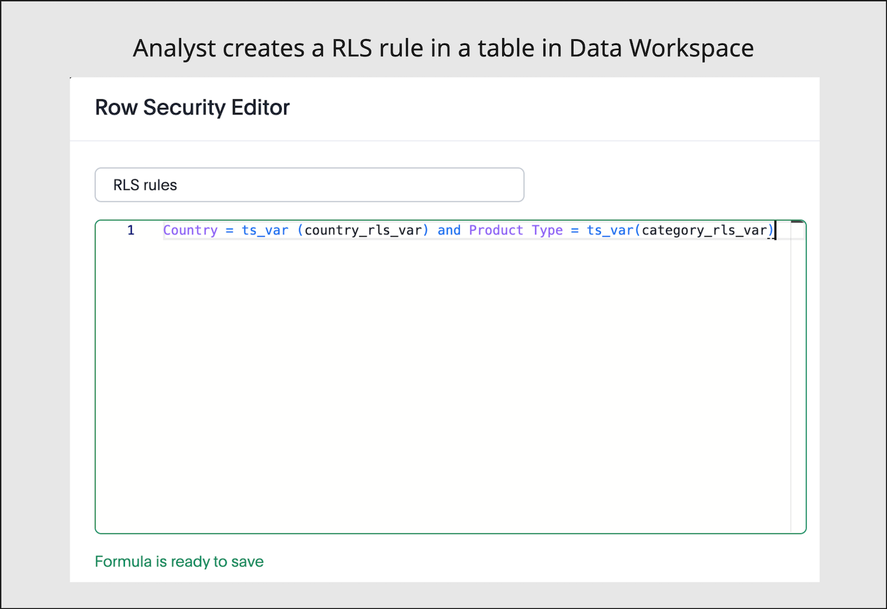Click the closing parenthesis at formula end

[x=772, y=230]
